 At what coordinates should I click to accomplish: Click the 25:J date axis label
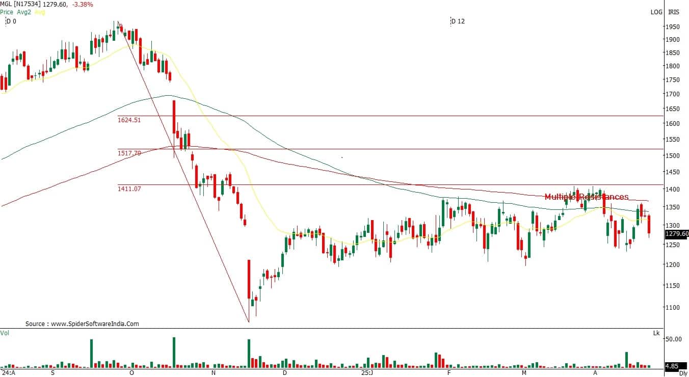click(x=367, y=373)
